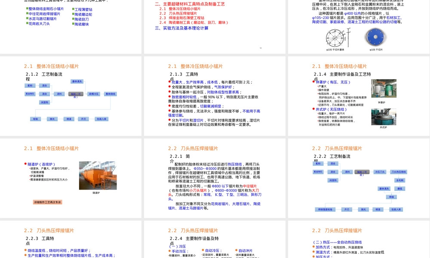
Task: Click the 基体清洗 box in the 2.1.2 flowchart
Action: pos(77,81)
